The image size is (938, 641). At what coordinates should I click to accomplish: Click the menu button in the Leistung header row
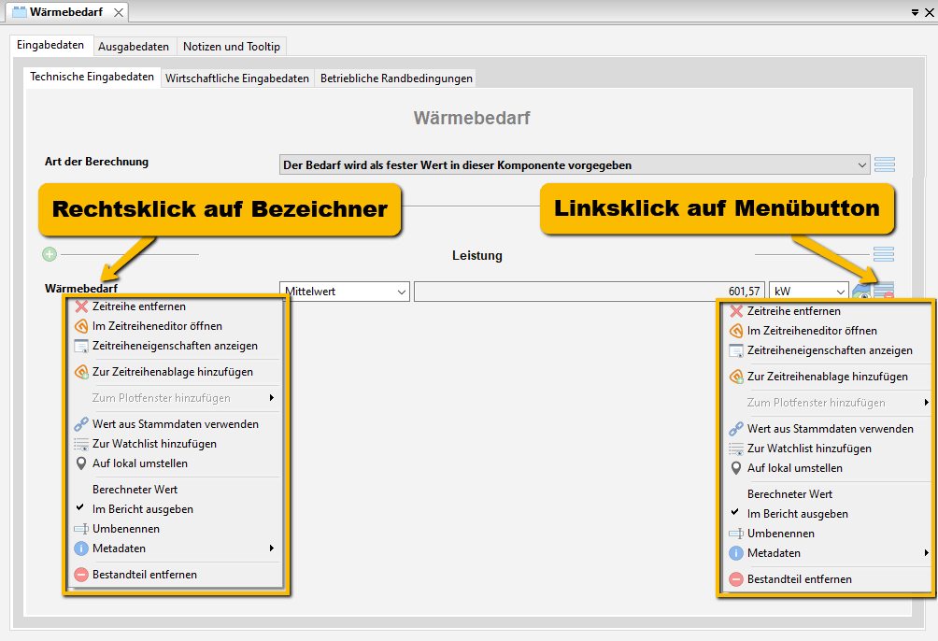pyautogui.click(x=884, y=254)
